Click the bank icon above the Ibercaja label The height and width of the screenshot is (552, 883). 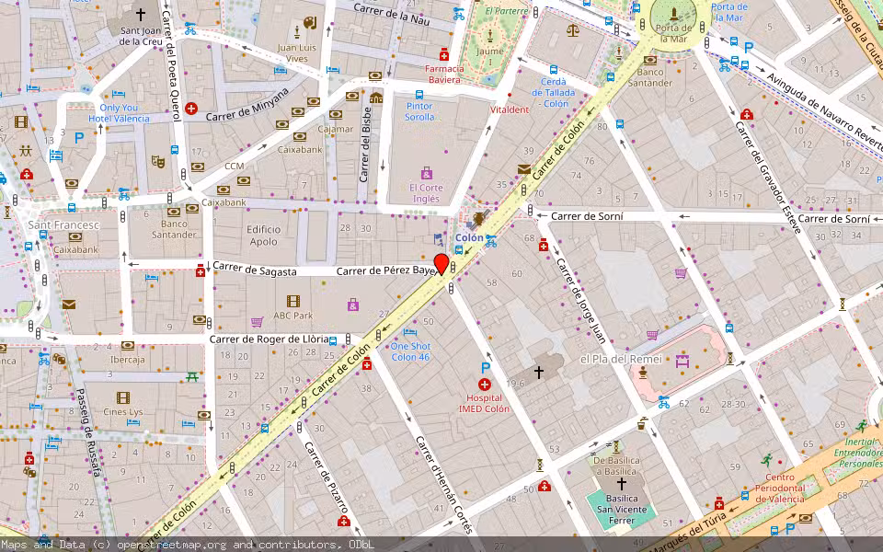pos(128,346)
